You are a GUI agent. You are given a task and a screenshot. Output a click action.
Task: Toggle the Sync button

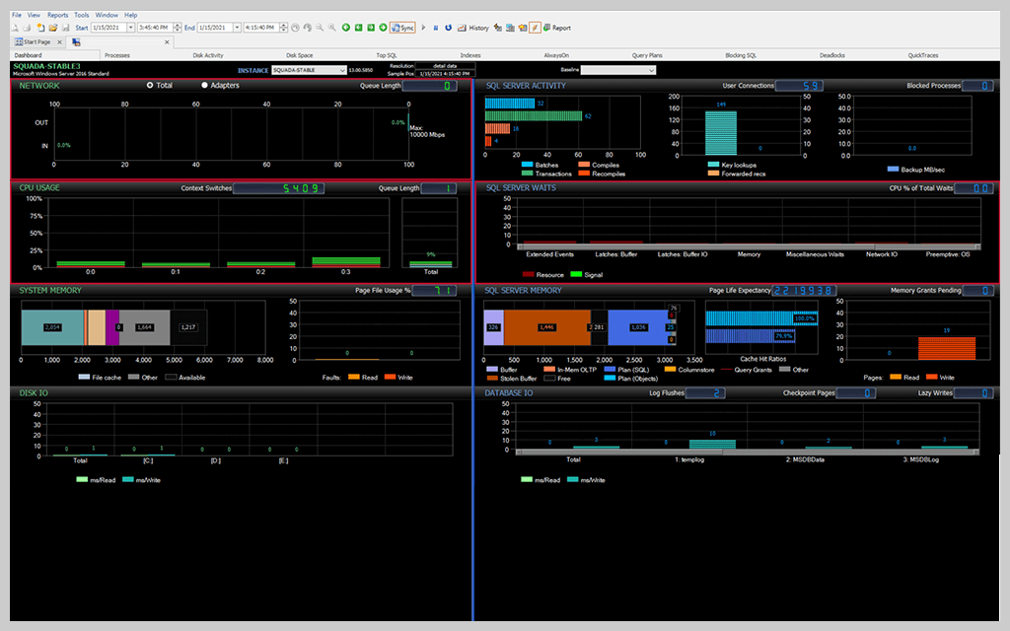(401, 28)
